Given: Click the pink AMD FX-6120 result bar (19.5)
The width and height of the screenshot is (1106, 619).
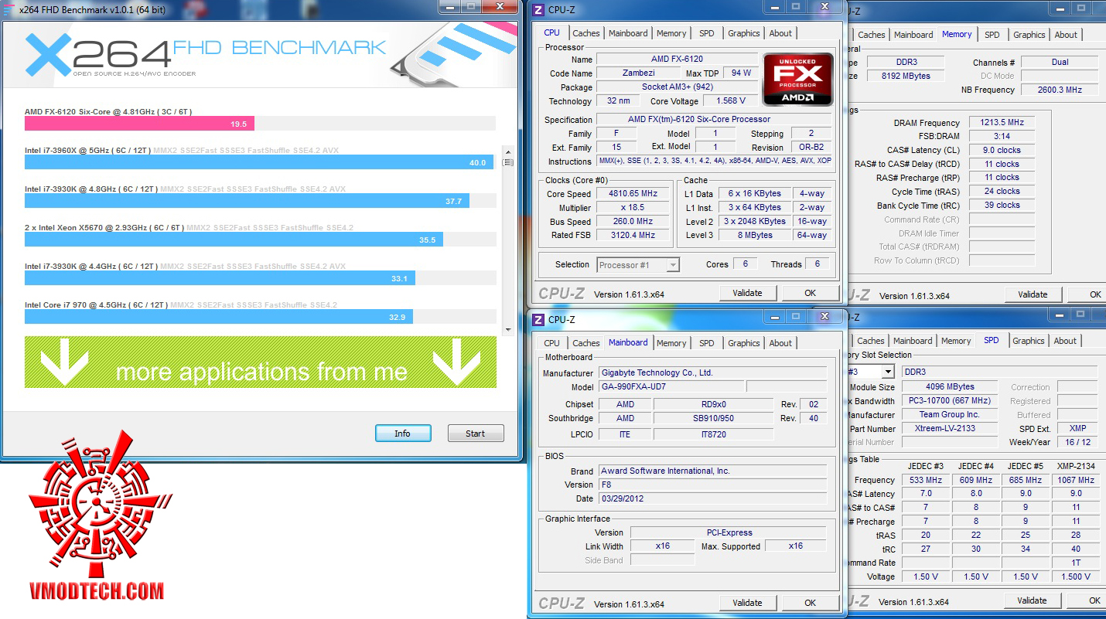Looking at the screenshot, I should click(x=139, y=124).
